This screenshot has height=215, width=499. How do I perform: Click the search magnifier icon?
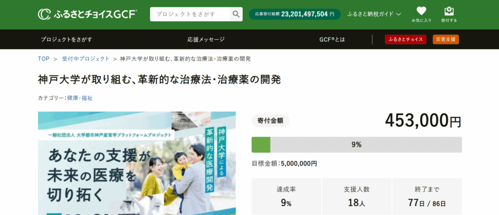point(236,14)
